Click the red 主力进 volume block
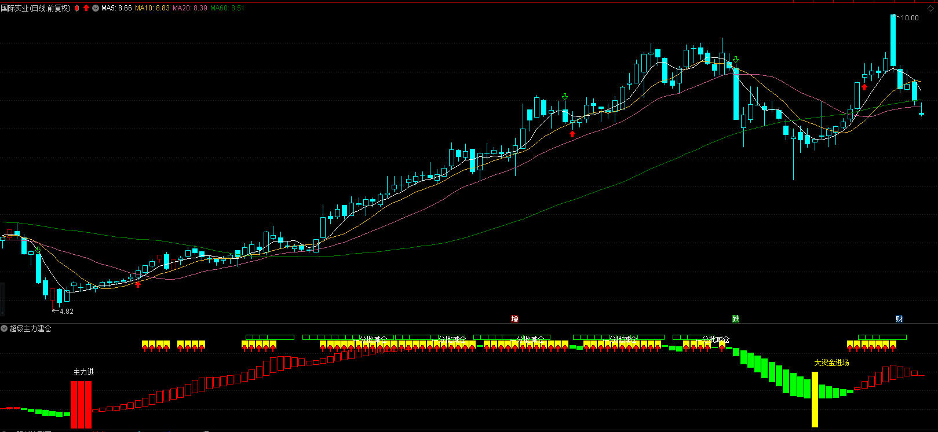This screenshot has width=938, height=432. (x=81, y=404)
